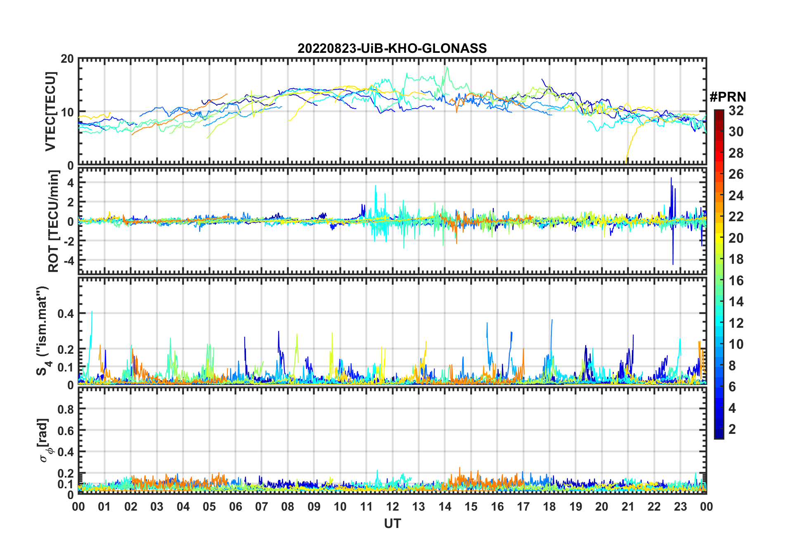Pick colorbar tick label "10" beside PRN scale
The height and width of the screenshot is (549, 785).
(x=736, y=344)
